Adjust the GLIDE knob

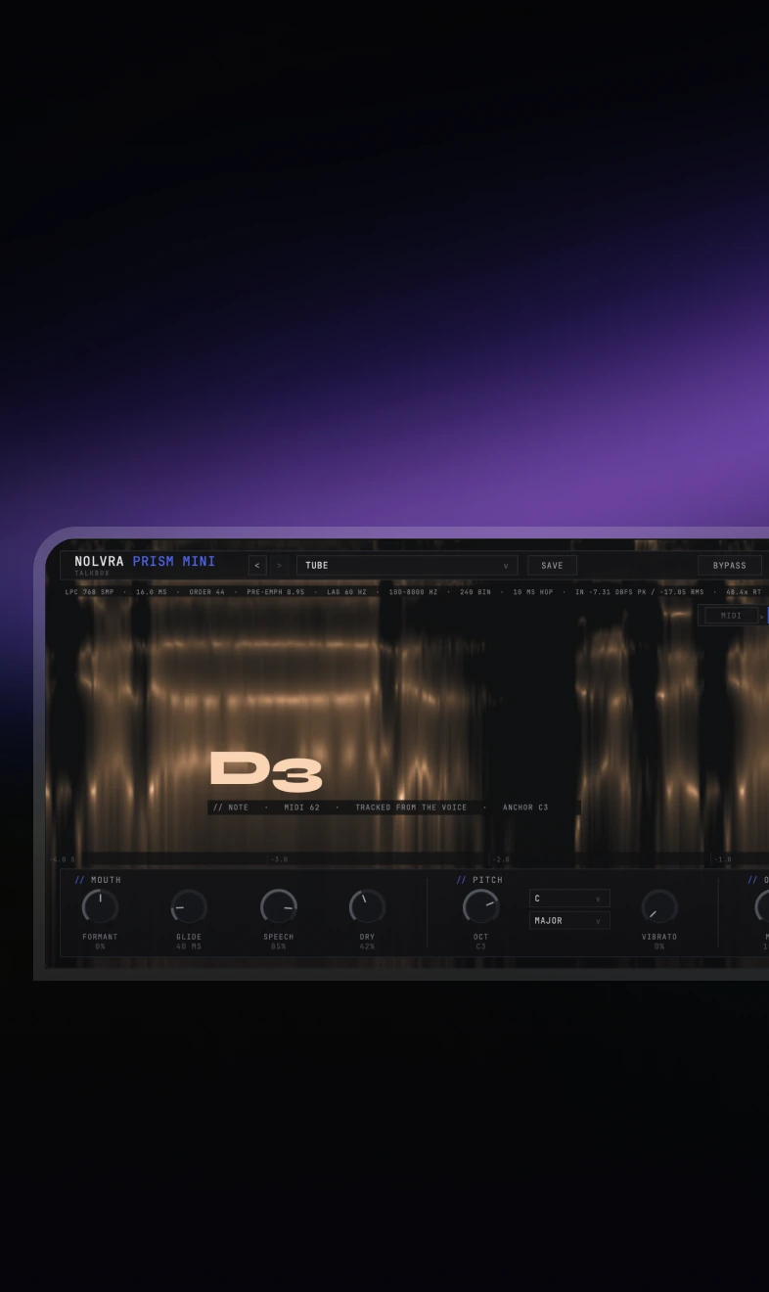pyautogui.click(x=189, y=906)
